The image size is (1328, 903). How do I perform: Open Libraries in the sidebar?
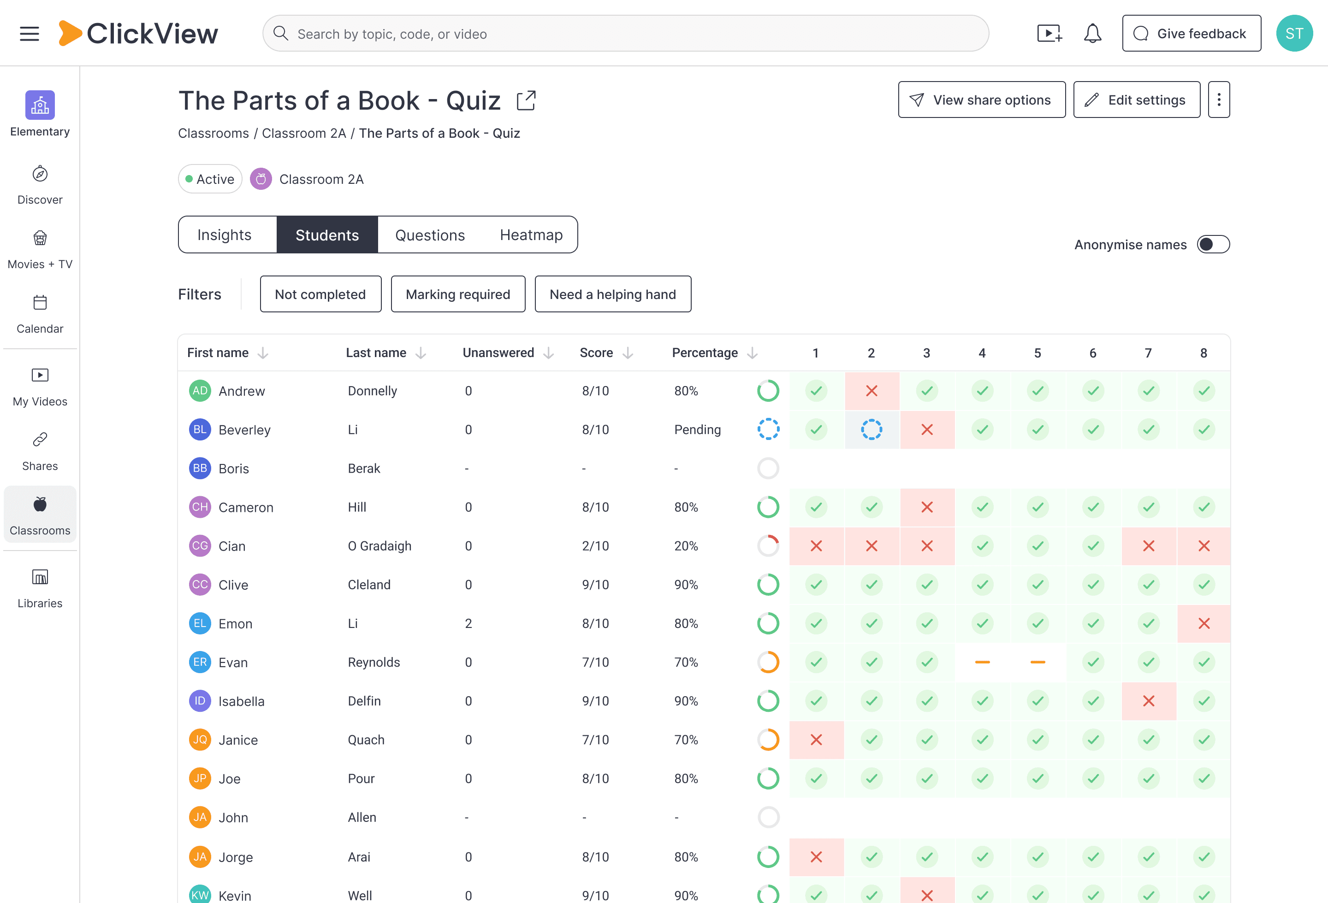[40, 588]
